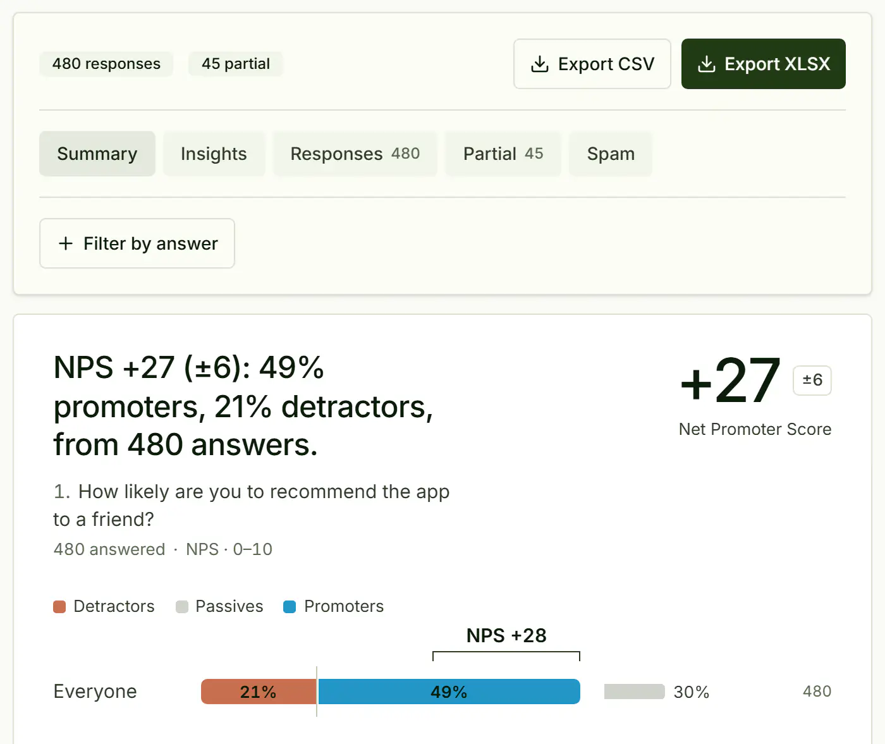The height and width of the screenshot is (744, 885).
Task: Click the NPS summary headline
Action: click(243, 406)
